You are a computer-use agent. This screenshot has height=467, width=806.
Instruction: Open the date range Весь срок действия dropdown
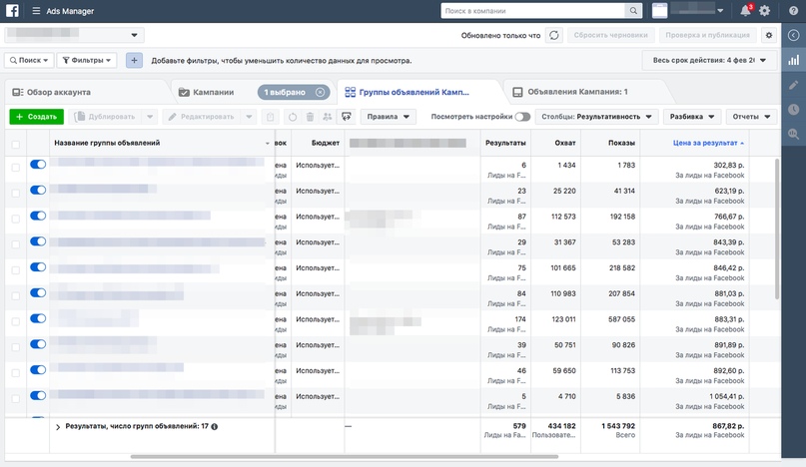tap(709, 61)
